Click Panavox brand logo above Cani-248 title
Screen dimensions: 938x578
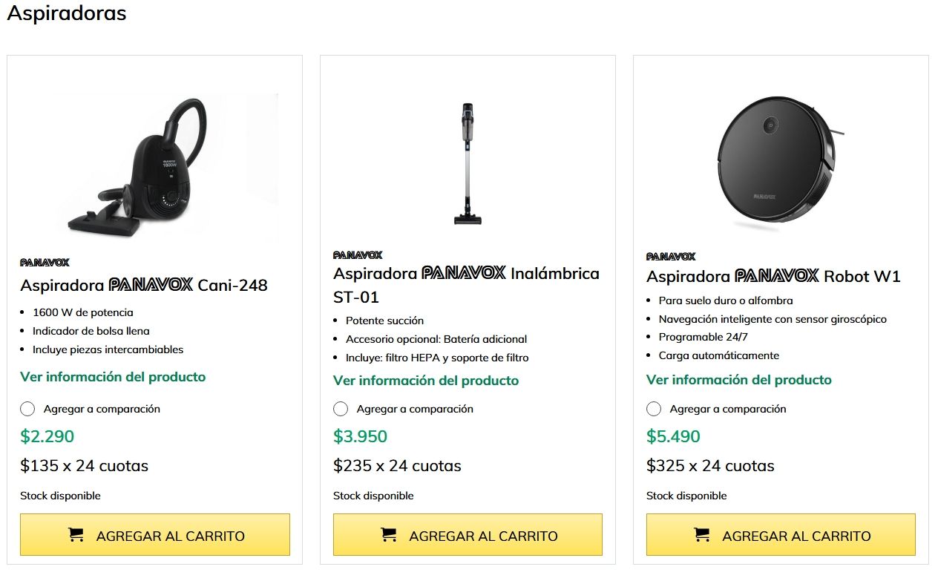[x=45, y=262]
